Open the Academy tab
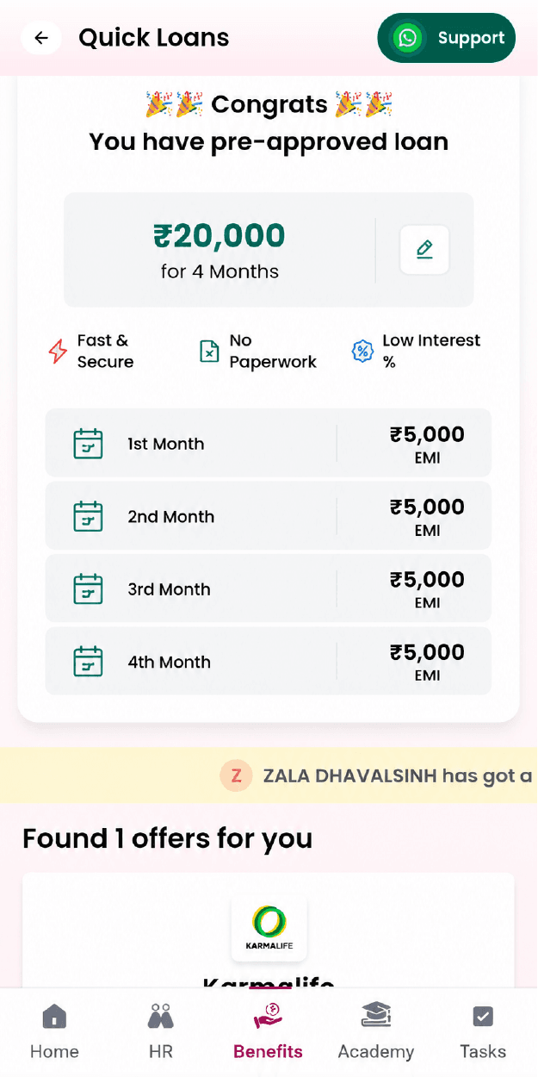Screen dimensions: 538x1077 click(376, 1032)
